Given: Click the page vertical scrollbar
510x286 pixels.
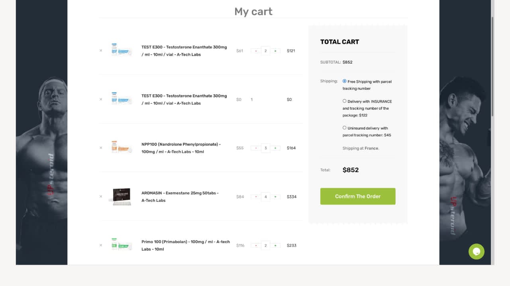Looking at the screenshot, I should coord(492,67).
